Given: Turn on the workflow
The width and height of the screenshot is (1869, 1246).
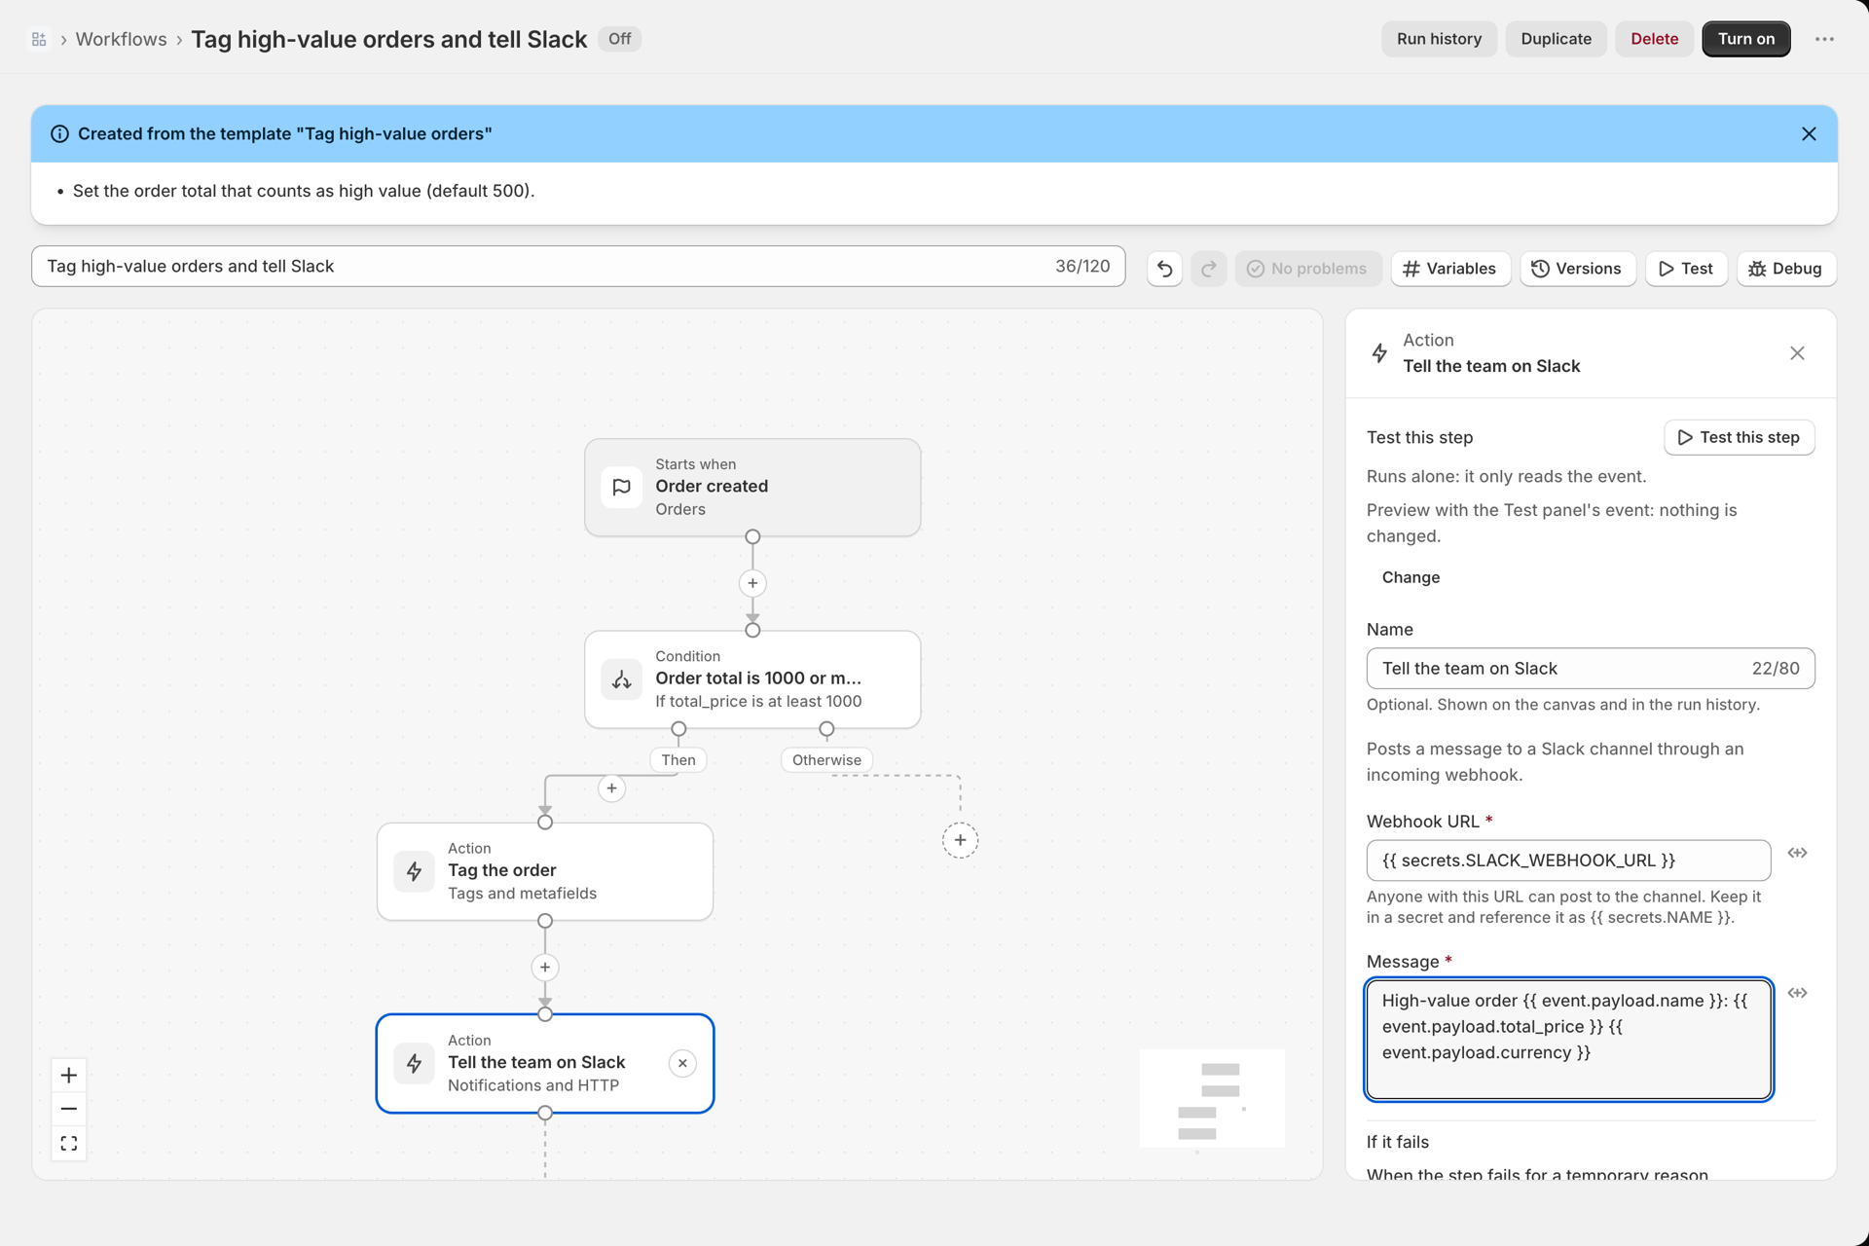Looking at the screenshot, I should click(x=1745, y=39).
